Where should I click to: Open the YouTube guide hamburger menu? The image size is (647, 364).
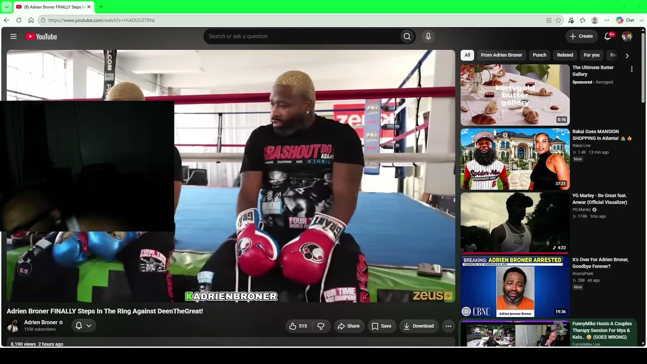coord(14,36)
